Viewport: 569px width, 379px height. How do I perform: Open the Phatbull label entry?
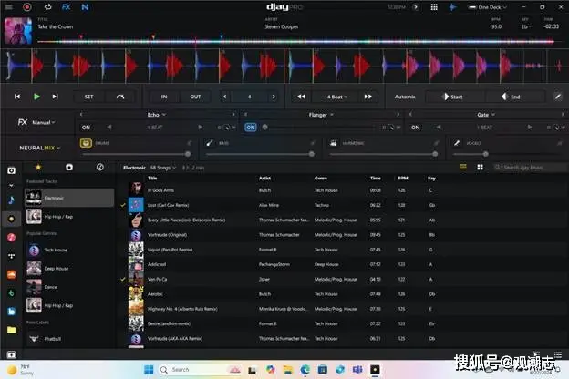pos(69,339)
